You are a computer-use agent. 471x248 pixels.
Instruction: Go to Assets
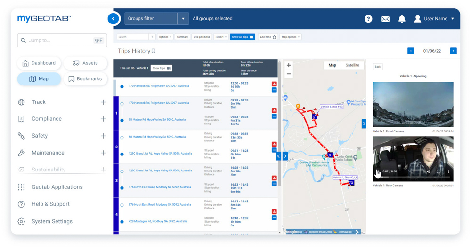(85, 63)
